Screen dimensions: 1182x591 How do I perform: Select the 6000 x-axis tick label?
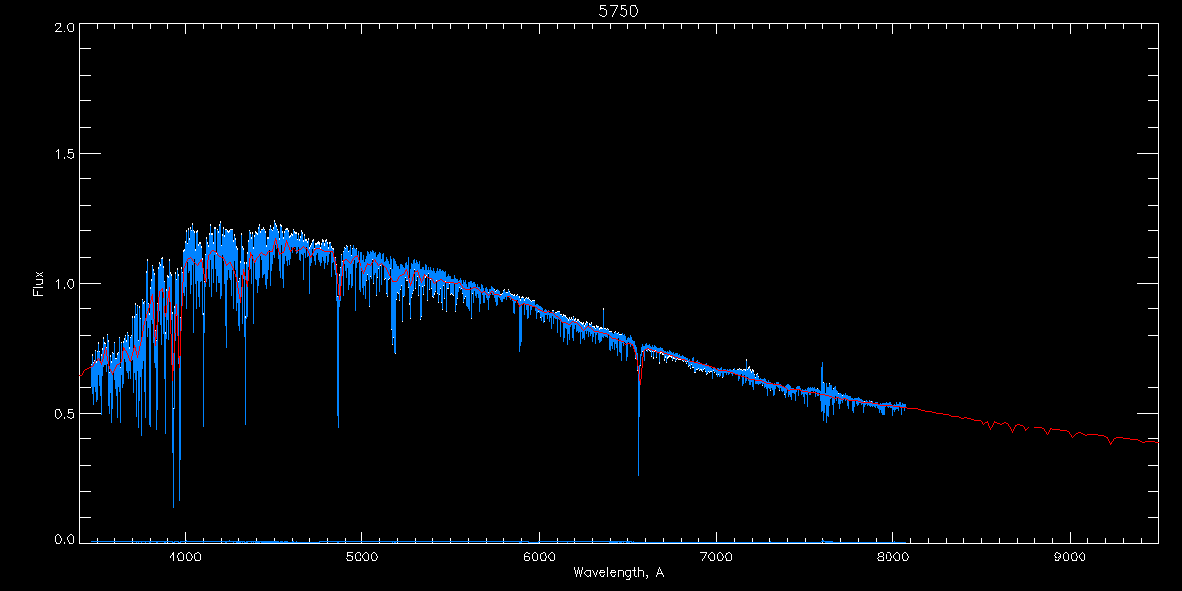pos(539,556)
